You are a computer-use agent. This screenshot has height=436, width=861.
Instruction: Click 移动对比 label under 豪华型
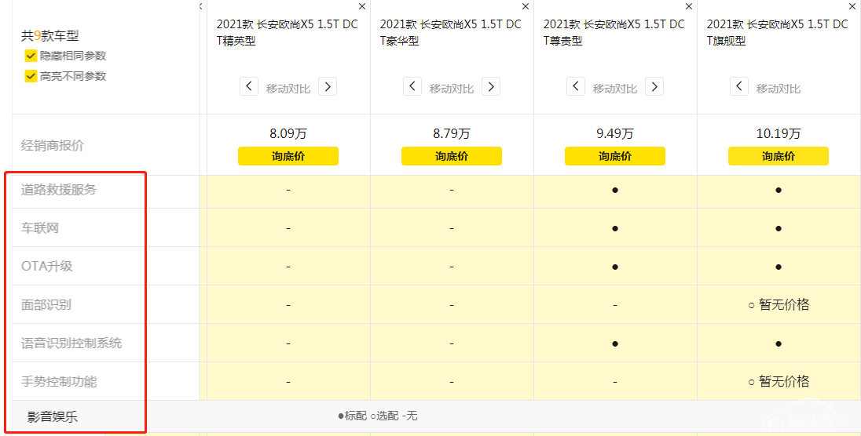point(452,89)
